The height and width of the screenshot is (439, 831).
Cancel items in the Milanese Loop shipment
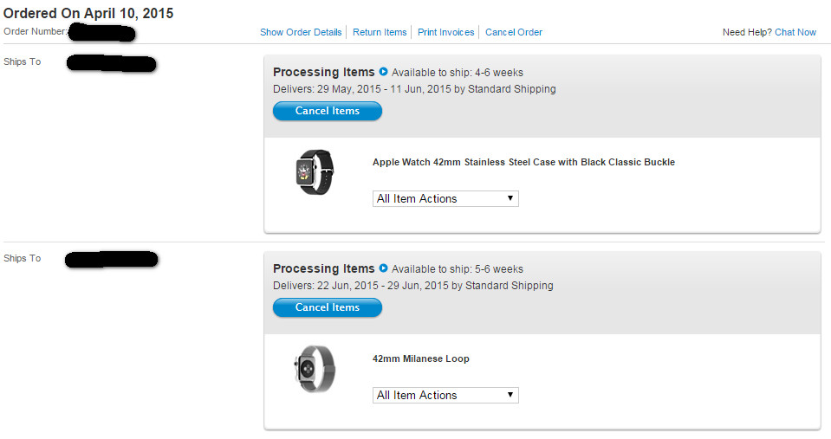(x=327, y=307)
